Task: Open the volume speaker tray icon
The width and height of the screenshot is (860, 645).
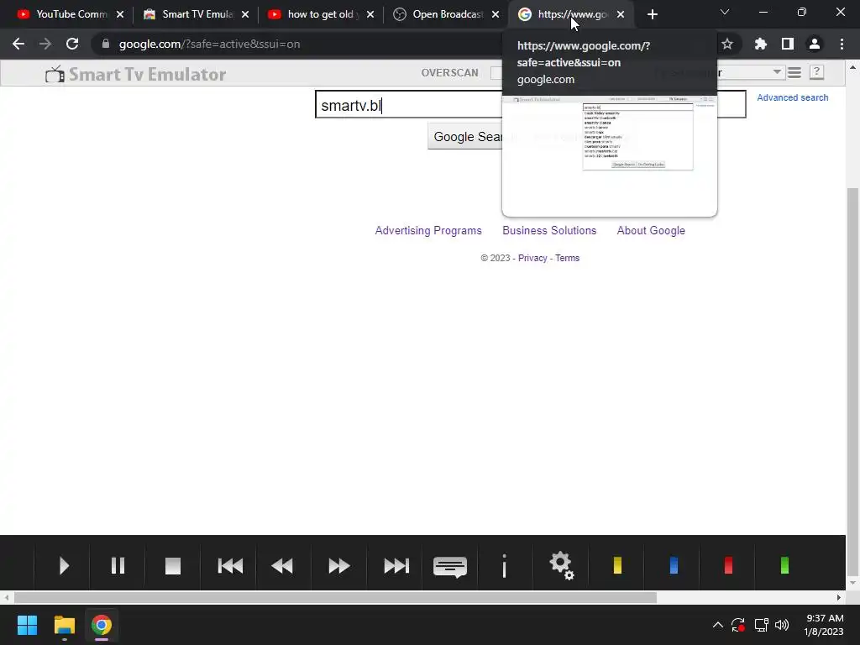Action: click(x=782, y=625)
